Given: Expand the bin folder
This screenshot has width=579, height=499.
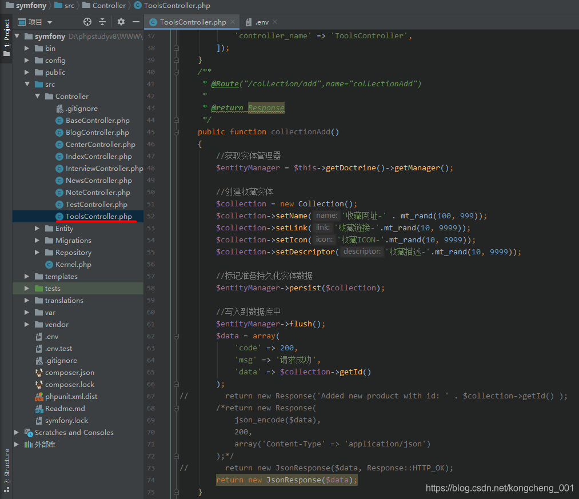Looking at the screenshot, I should [27, 49].
